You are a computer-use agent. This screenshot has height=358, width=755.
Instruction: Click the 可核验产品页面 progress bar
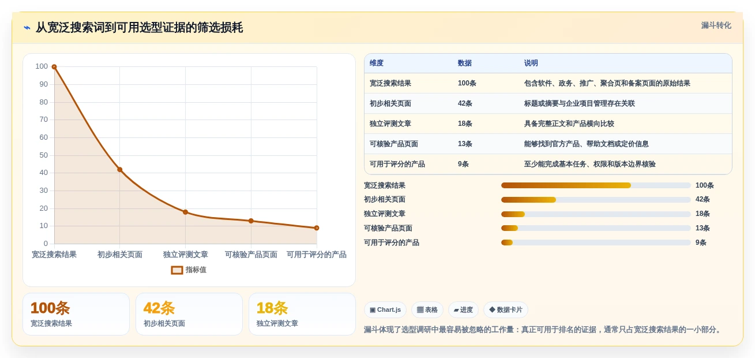596,228
